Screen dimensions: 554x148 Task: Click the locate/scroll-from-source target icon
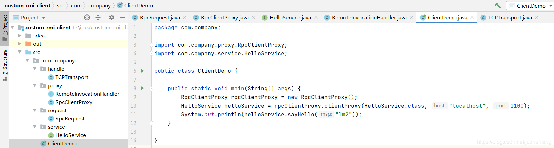(87, 17)
